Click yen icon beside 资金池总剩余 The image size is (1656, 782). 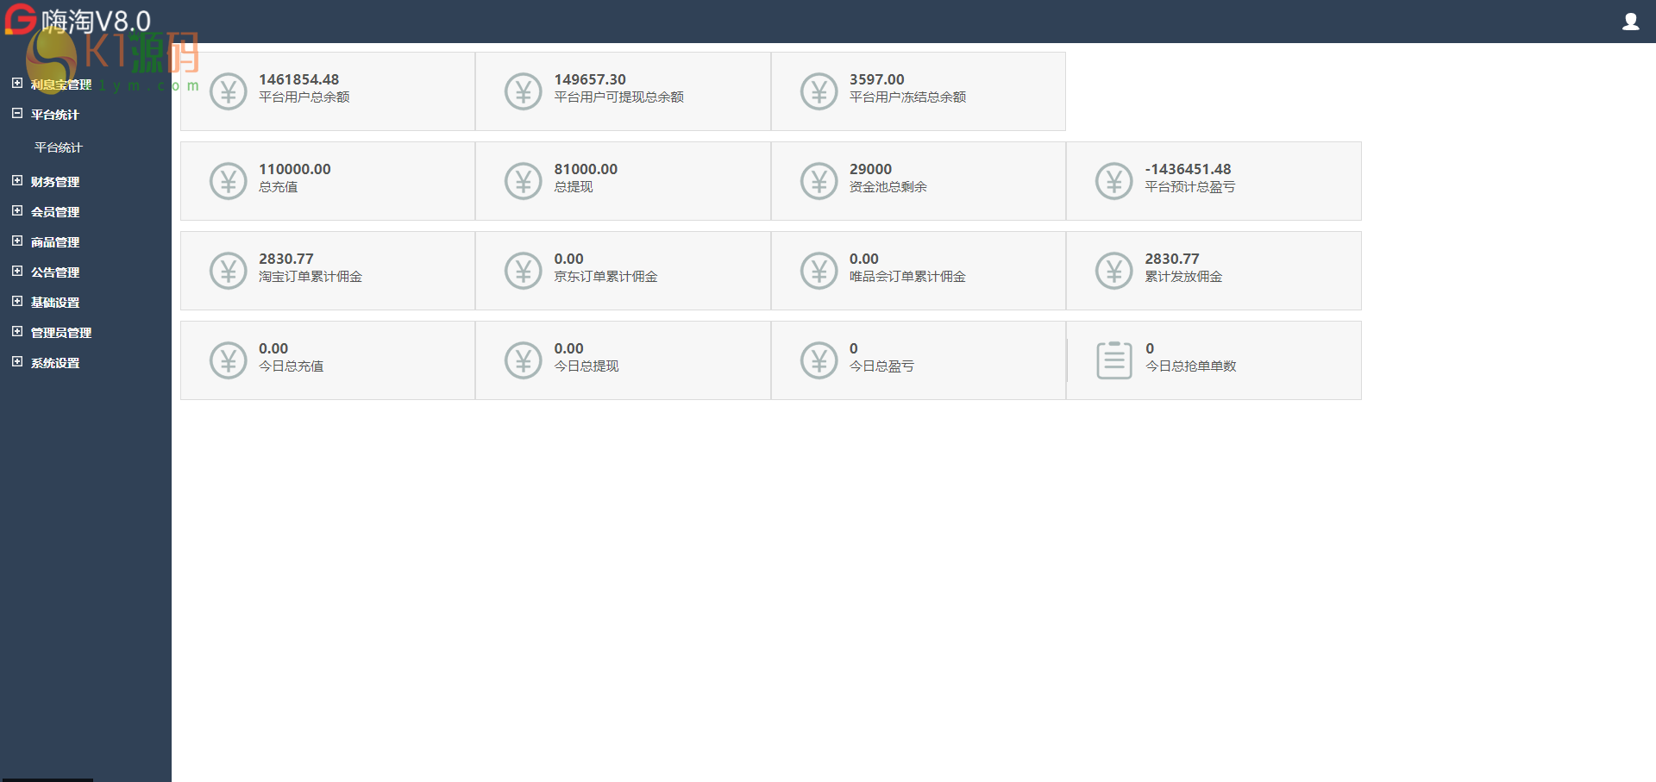click(819, 181)
